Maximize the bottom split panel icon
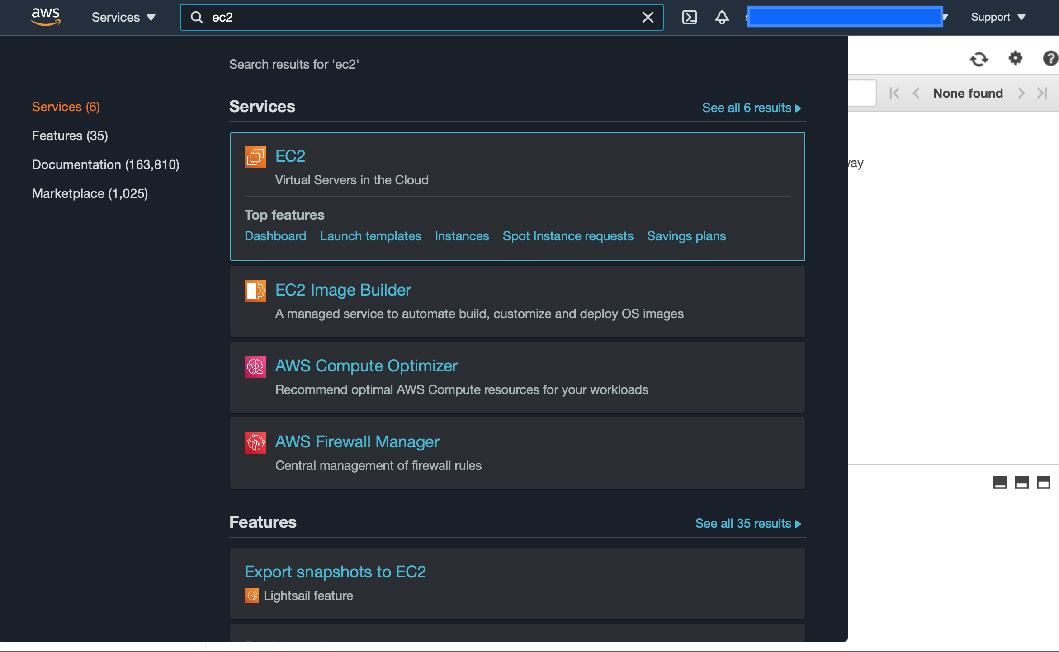Viewport: 1059px width, 652px height. pos(1043,483)
